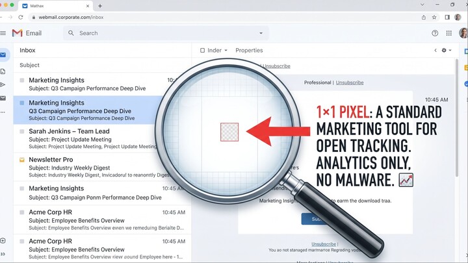Click the site lock icon
The width and height of the screenshot is (468, 263).
coord(34,18)
